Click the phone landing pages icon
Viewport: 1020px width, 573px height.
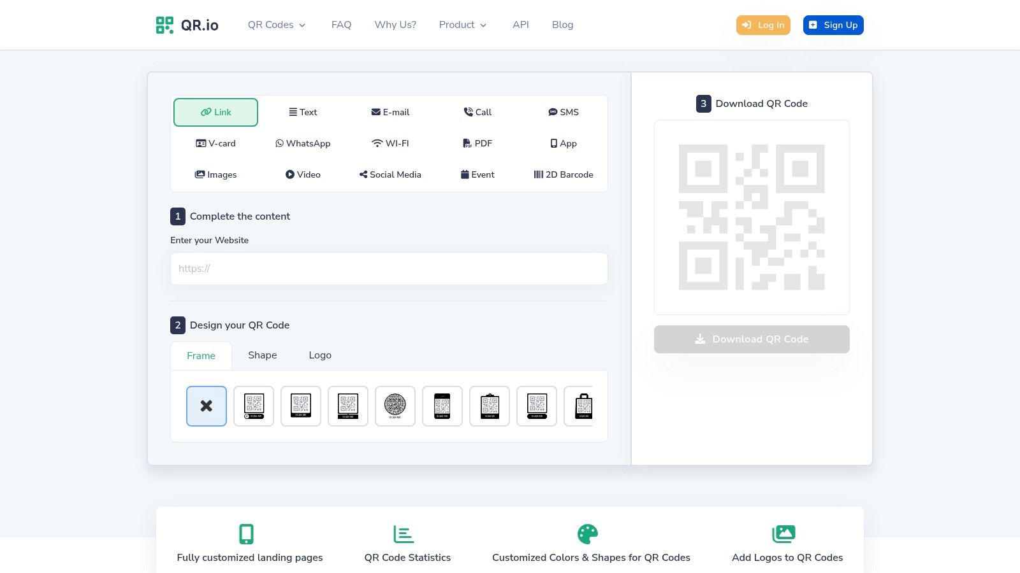[x=246, y=534]
